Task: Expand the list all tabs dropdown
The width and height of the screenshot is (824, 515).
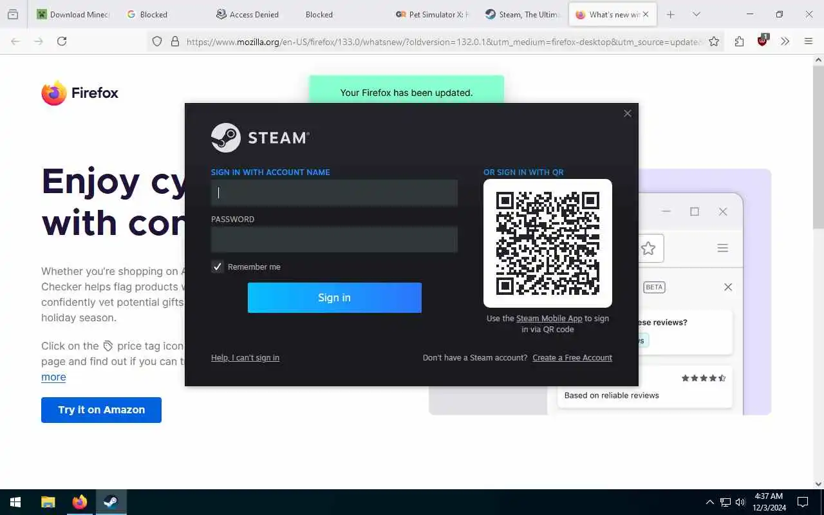Action: tap(697, 14)
